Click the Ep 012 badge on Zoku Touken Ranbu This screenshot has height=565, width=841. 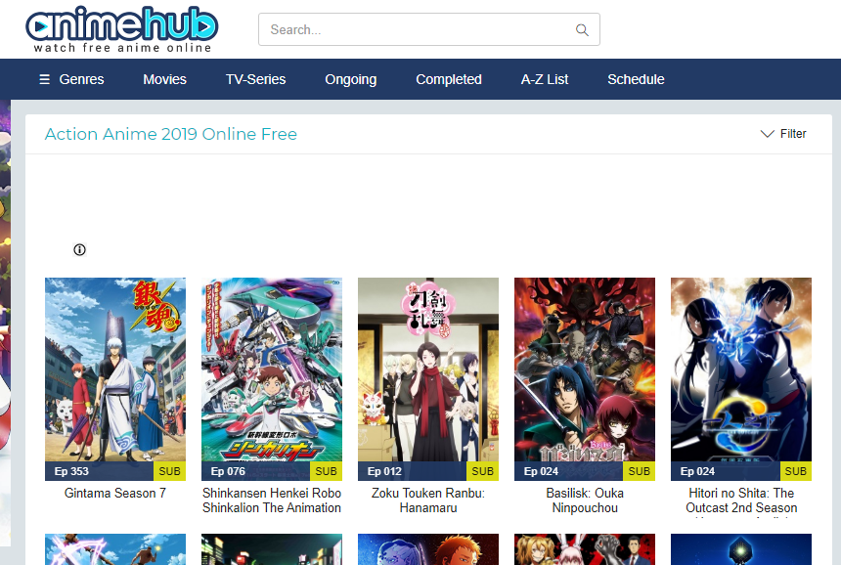click(x=384, y=470)
